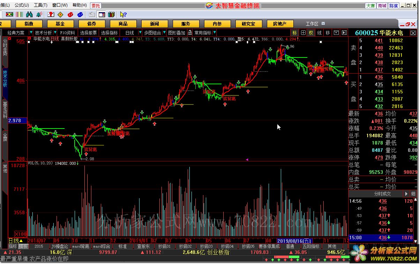The width and height of the screenshot is (420, 264).
Task: Click the 选择股票 toolbar button
Action: [x=88, y=33]
